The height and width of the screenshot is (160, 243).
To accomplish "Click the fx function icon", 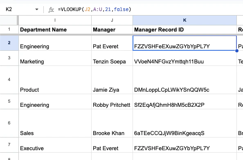I will pos(51,9).
